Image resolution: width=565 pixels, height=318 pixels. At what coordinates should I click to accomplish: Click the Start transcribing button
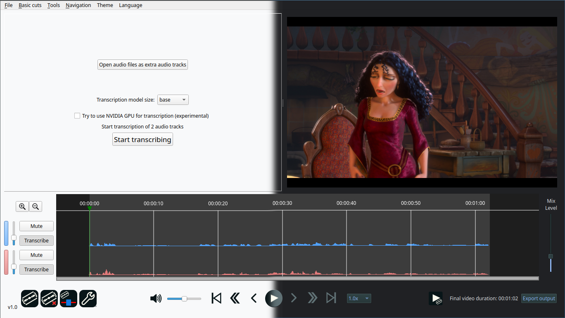coord(142,140)
